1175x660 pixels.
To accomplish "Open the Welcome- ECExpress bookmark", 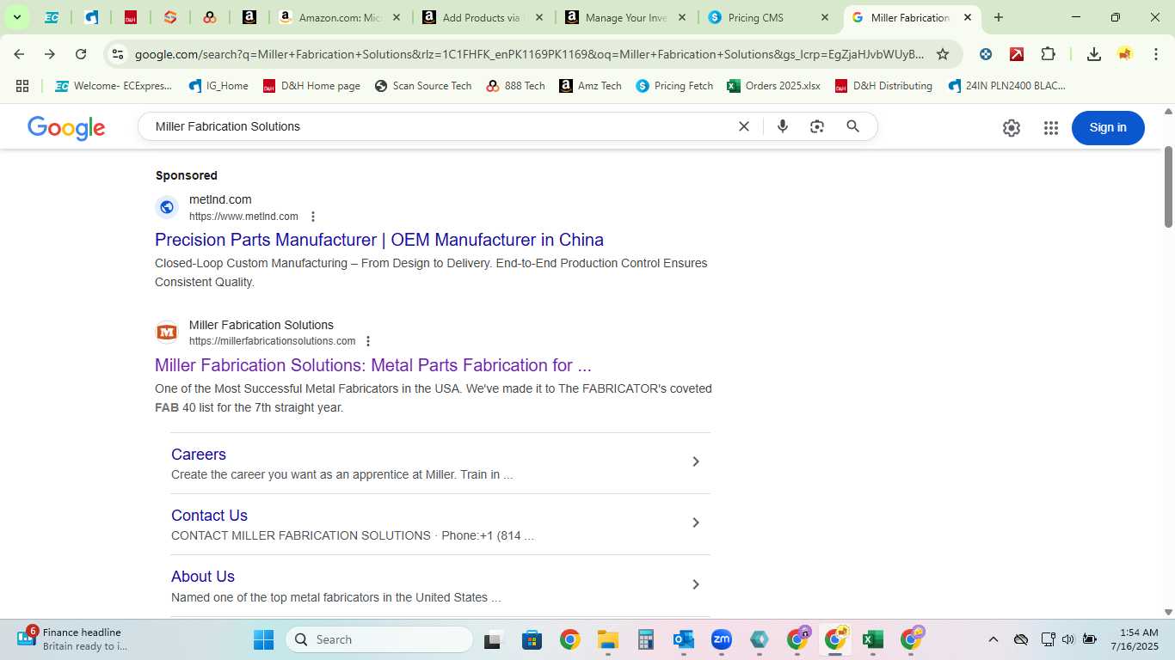I will coord(114,86).
